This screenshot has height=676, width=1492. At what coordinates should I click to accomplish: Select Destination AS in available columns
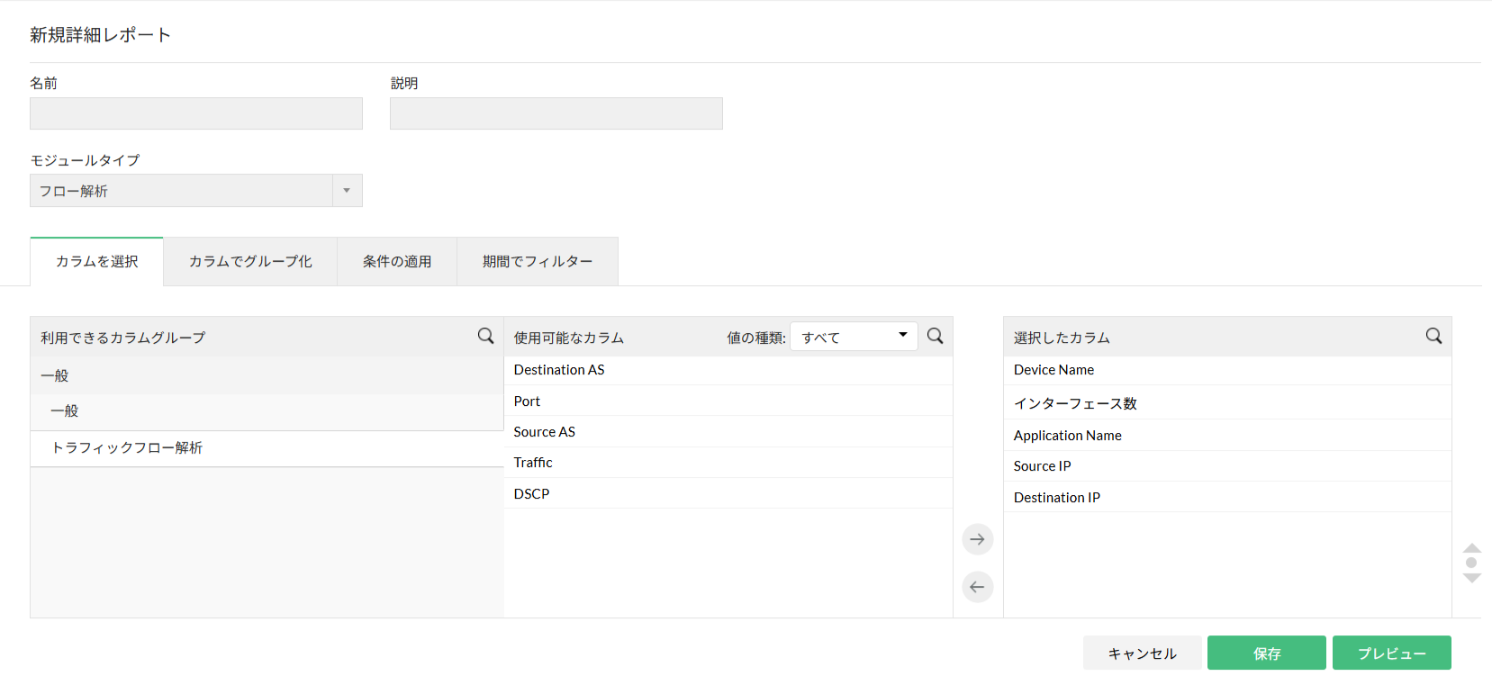(x=559, y=370)
